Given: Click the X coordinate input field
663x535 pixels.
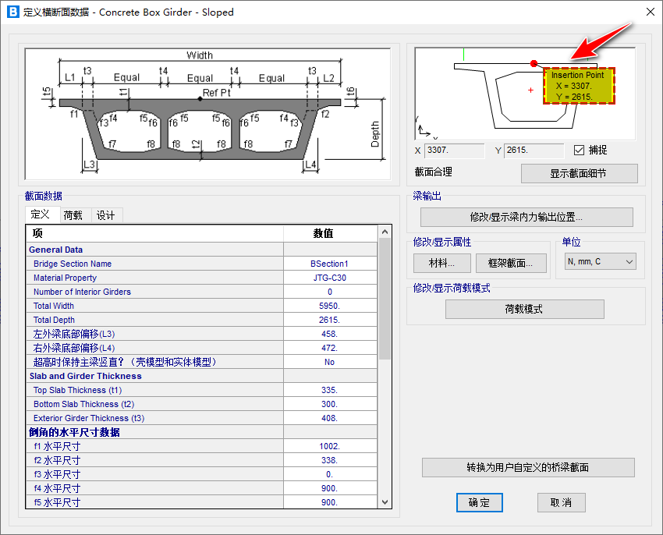Looking at the screenshot, I should pyautogui.click(x=455, y=151).
